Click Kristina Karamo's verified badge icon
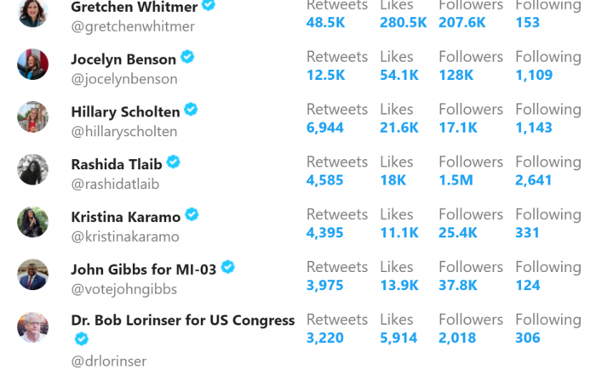This screenshot has height=375, width=596. (192, 214)
